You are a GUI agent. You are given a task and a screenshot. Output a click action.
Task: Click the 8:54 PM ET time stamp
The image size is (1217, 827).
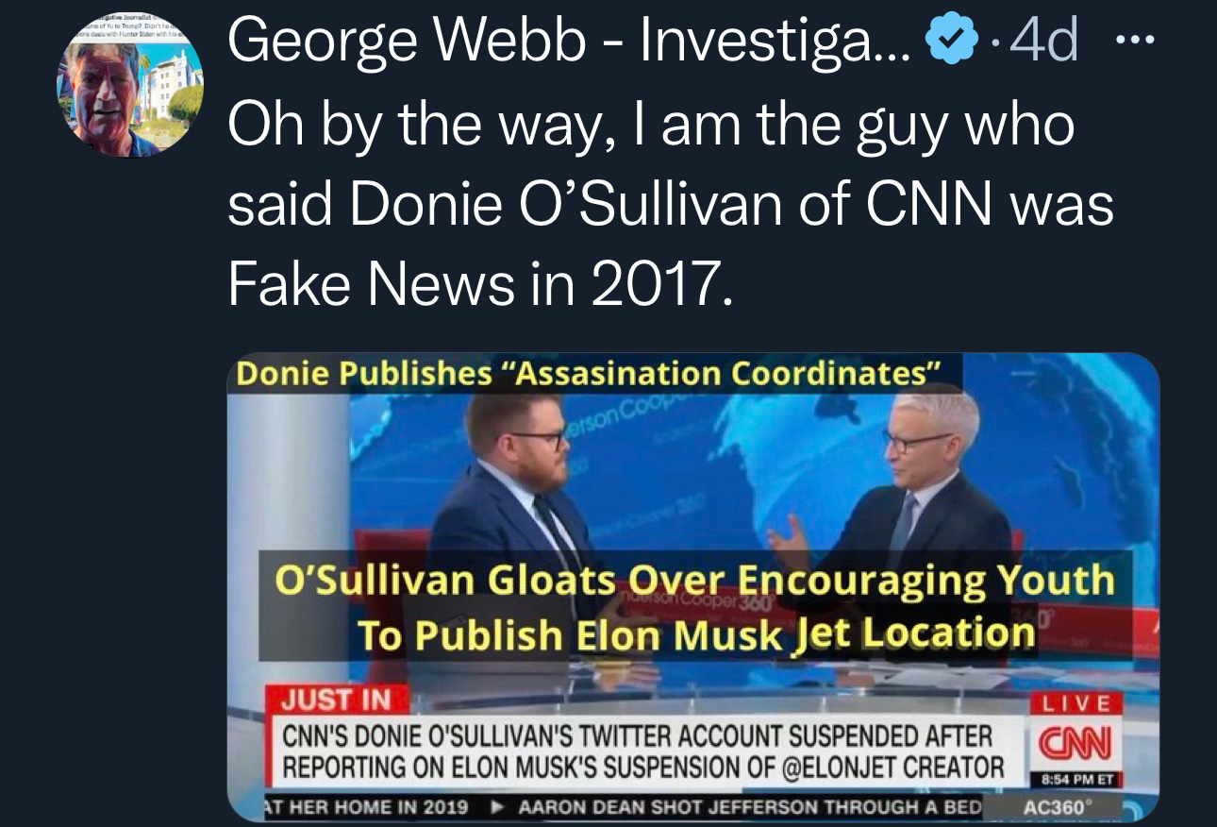point(1076,780)
